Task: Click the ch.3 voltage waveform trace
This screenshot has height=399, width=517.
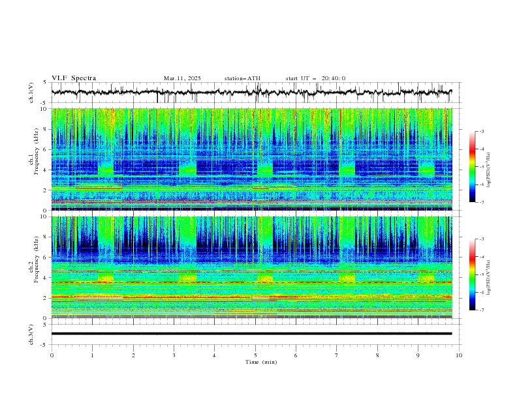Action: [251, 334]
